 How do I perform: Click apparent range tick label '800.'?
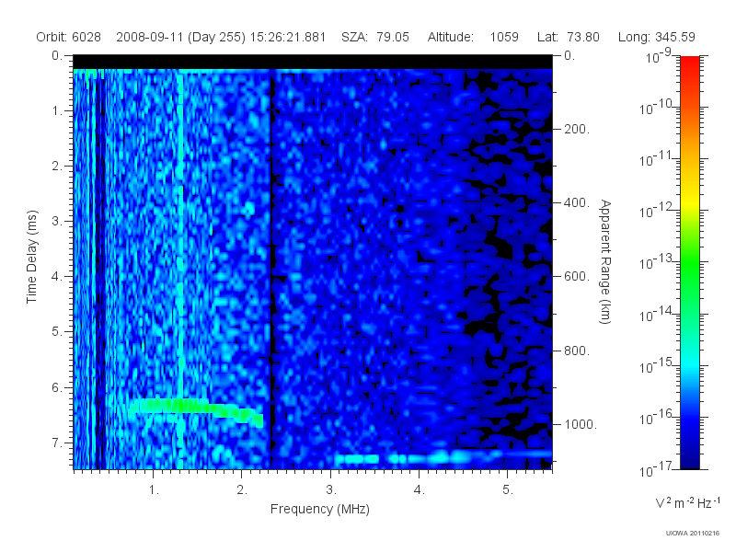point(577,351)
